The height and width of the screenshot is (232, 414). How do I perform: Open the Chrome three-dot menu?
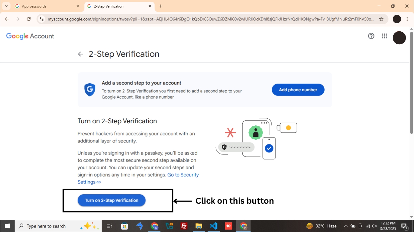[x=407, y=19]
